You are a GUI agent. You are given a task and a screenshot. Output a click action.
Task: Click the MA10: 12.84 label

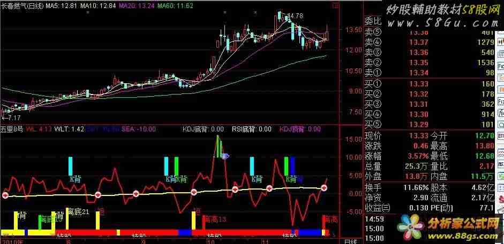click(x=98, y=5)
